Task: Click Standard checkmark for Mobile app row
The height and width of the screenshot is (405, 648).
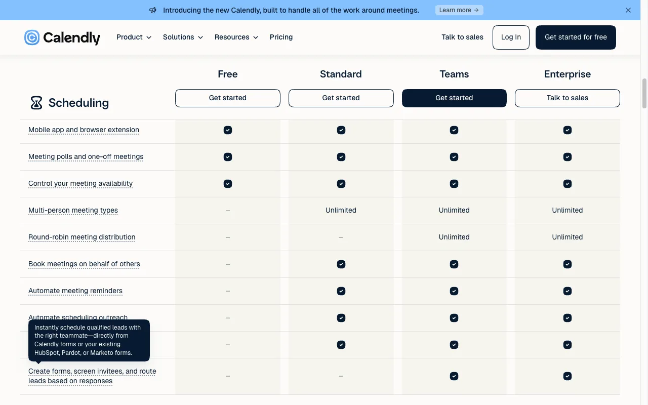Action: point(341,130)
